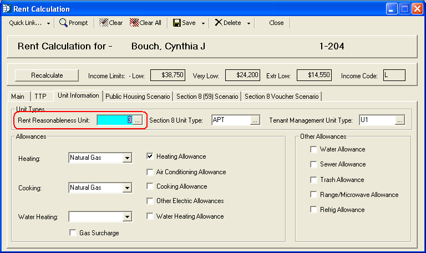
Task: Expand the Cooking fuel type dropdown
Action: pyautogui.click(x=127, y=188)
